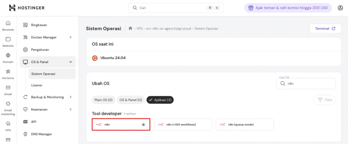Viewport: 348px width, 144px height.
Task: Open Email marketing icon
Action: pos(8,104)
